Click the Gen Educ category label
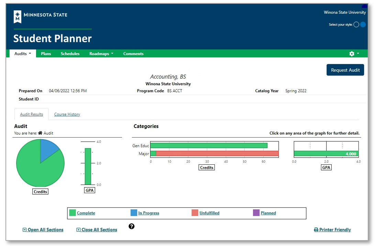 click(x=141, y=145)
